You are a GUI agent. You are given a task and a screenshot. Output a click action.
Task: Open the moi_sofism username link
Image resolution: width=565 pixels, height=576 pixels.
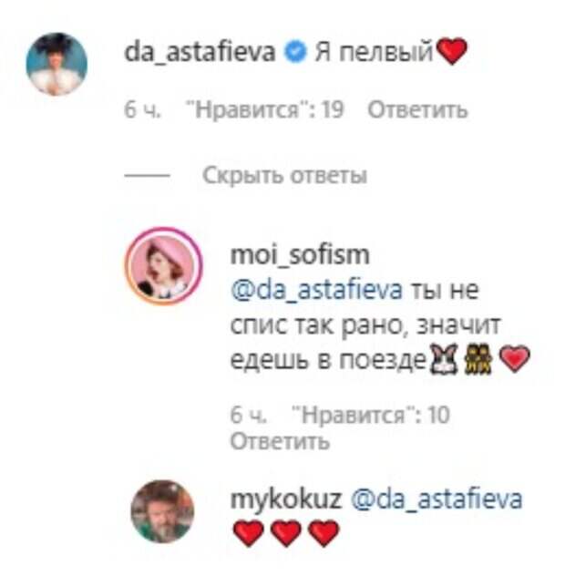[300, 254]
